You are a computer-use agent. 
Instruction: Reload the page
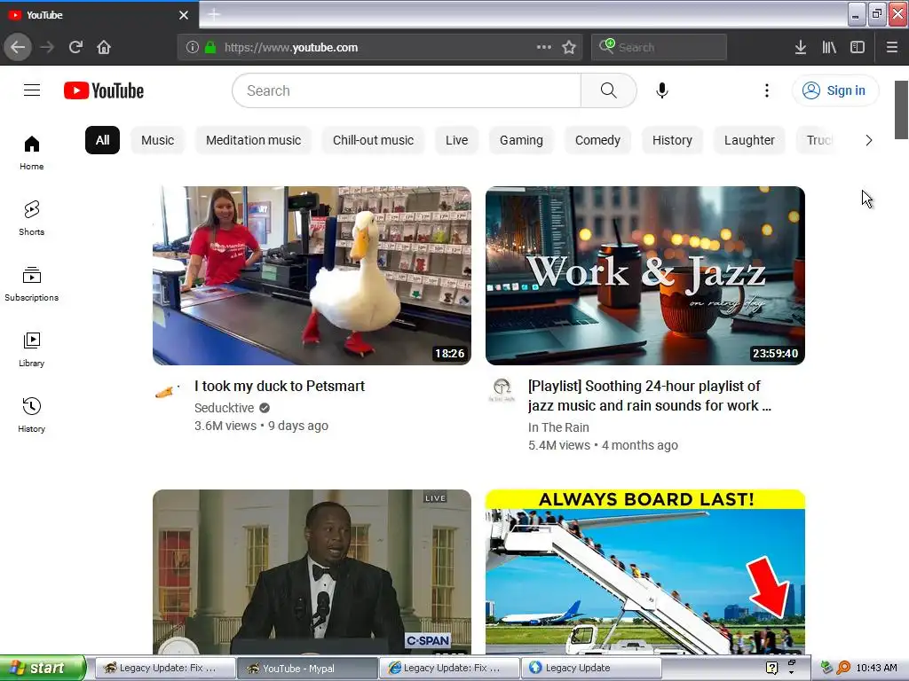coord(75,47)
